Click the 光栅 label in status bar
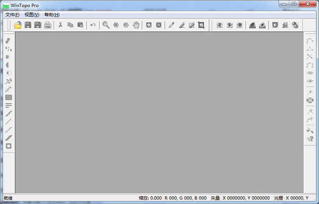 point(279,198)
